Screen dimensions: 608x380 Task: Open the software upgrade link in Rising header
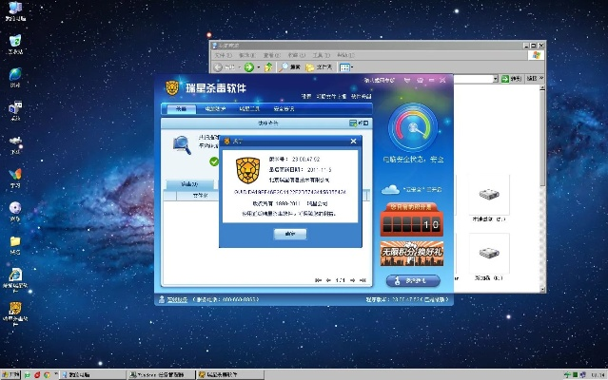[x=361, y=96]
